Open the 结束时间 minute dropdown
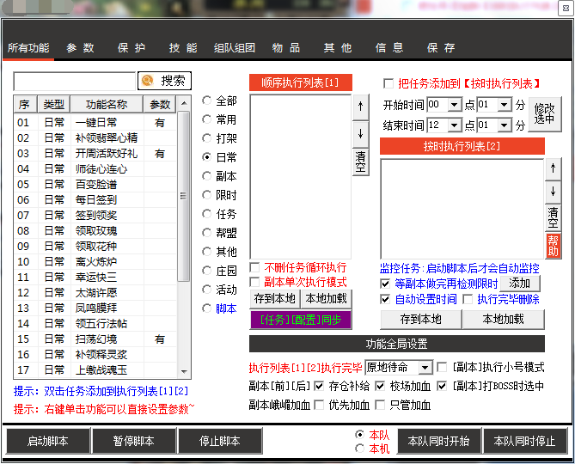Image resolution: width=575 pixels, height=464 pixels. click(x=505, y=125)
